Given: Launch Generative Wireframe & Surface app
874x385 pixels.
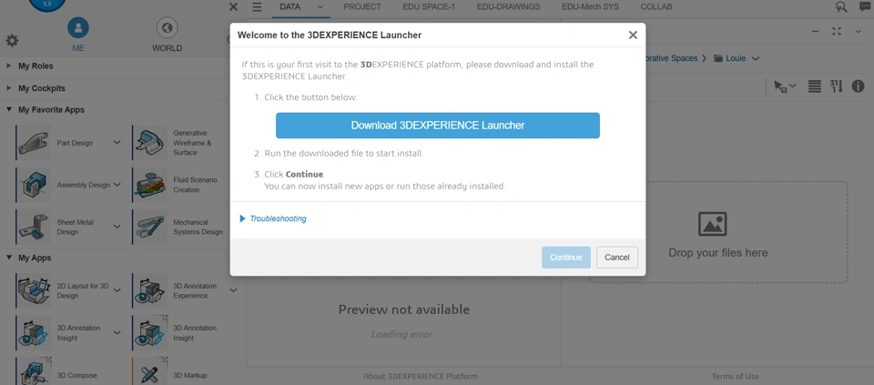Looking at the screenshot, I should point(150,143).
